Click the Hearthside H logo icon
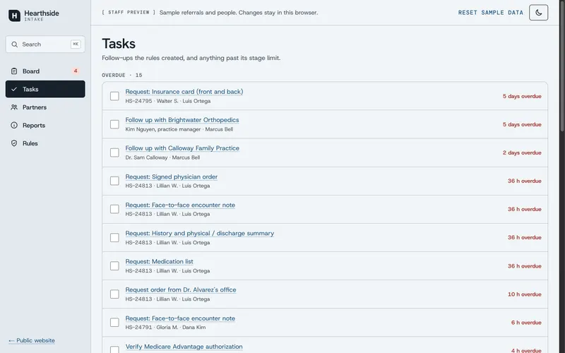 tap(14, 16)
